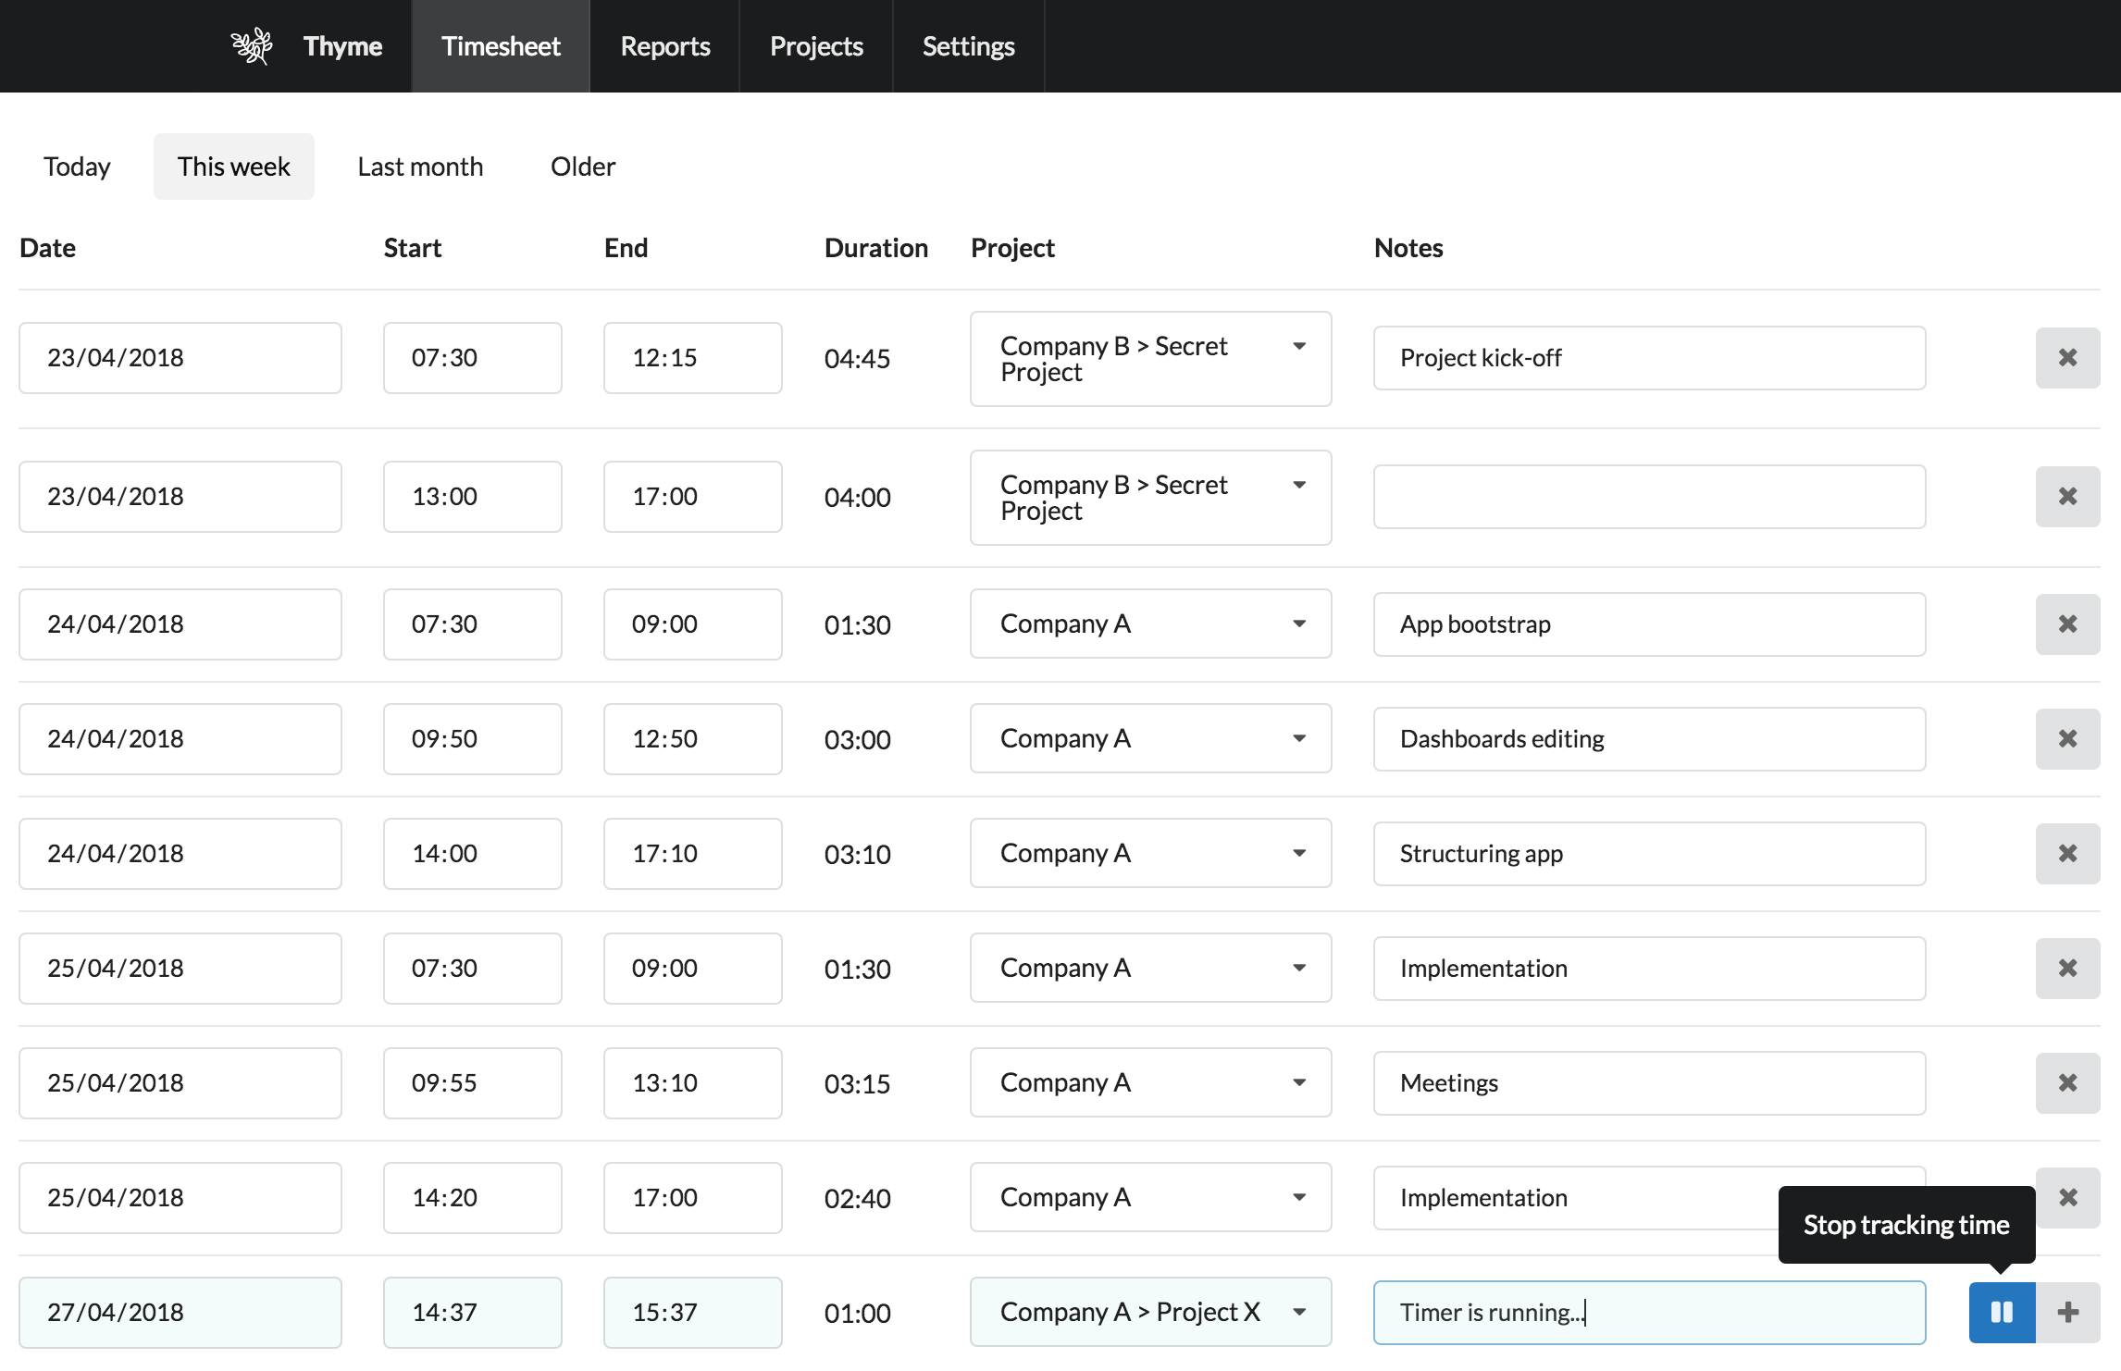Remove the App bootstrap entry
The image size is (2121, 1371).
pos(2067,624)
